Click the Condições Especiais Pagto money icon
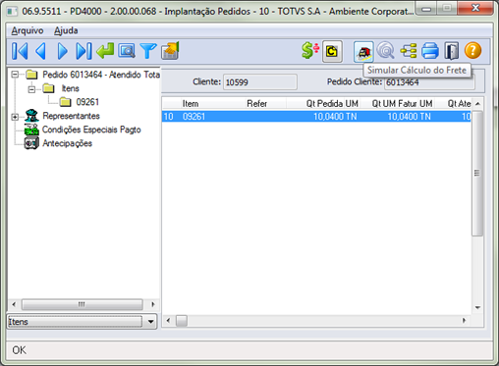Screen dimensions: 499x366 coord(31,130)
